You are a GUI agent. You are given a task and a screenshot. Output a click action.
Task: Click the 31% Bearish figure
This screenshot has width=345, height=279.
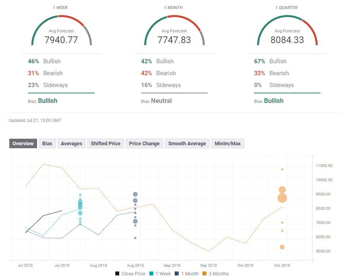pyautogui.click(x=33, y=73)
